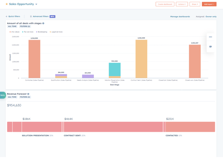The width and height of the screenshot is (223, 162).
Task: Click the Contract Sent bar worth 2,321,000
Action: pos(141,59)
